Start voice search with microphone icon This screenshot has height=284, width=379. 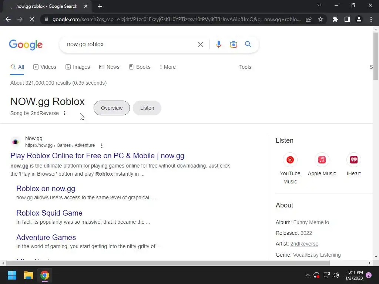[x=219, y=44]
